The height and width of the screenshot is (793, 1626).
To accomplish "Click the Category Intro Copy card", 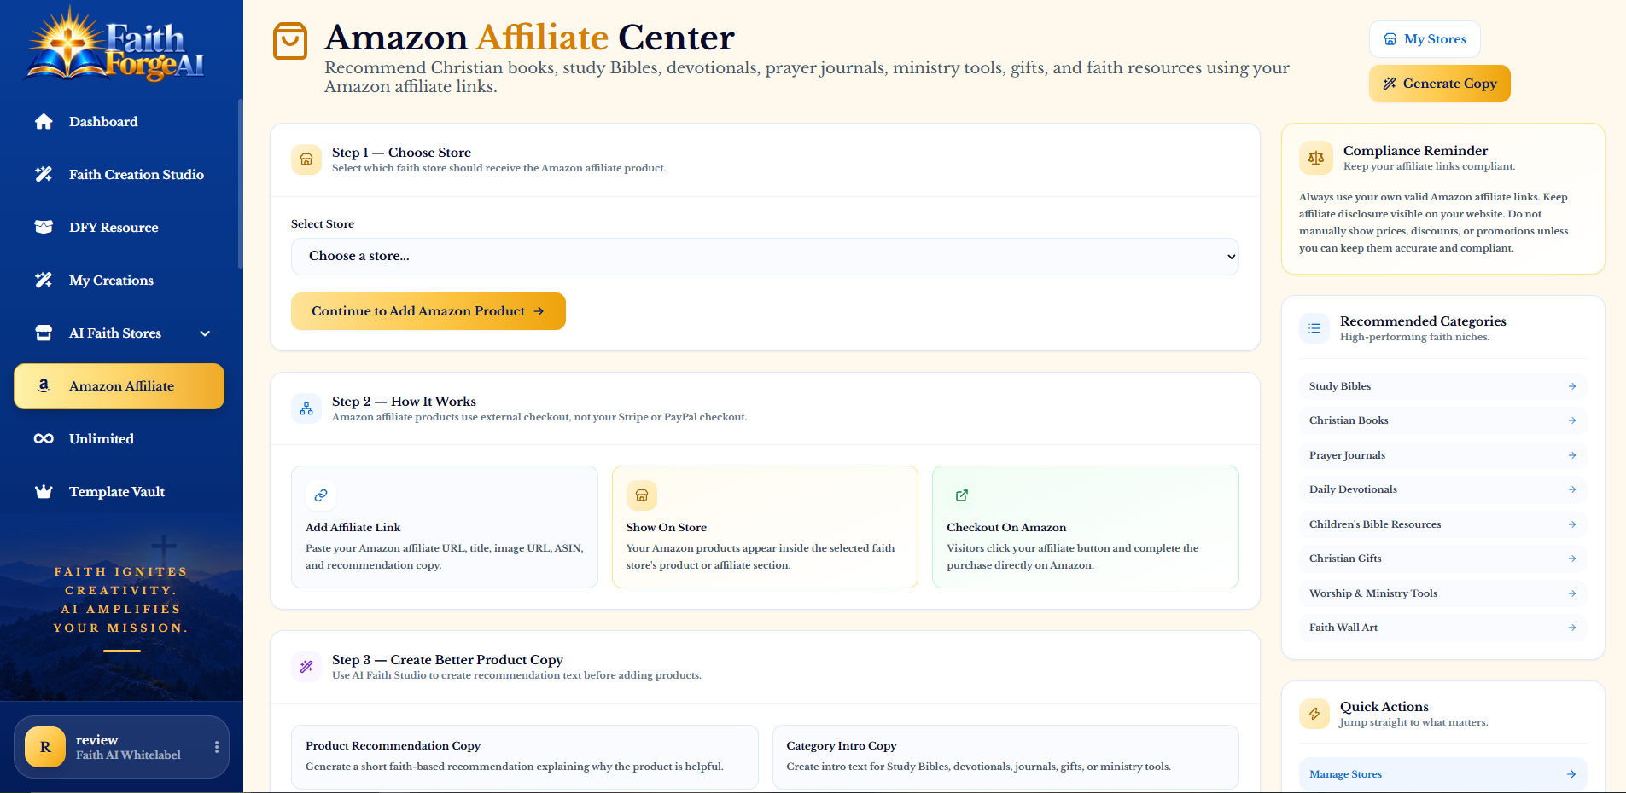I will (x=1005, y=756).
